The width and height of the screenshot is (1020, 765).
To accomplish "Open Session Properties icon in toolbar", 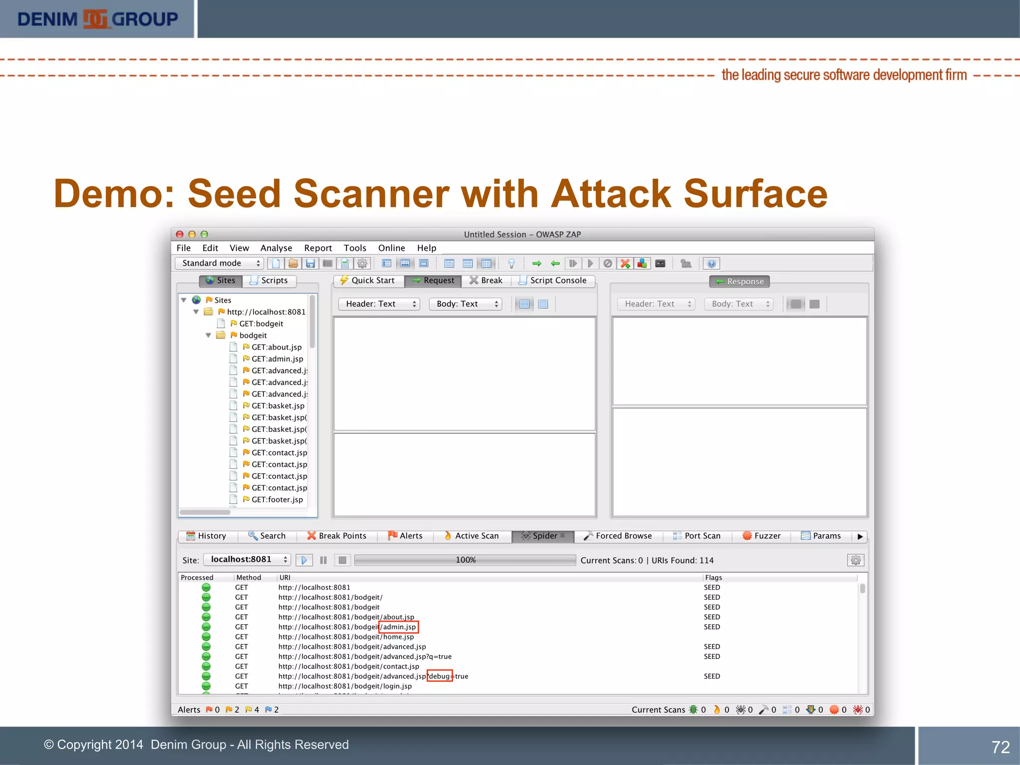I will click(x=345, y=263).
